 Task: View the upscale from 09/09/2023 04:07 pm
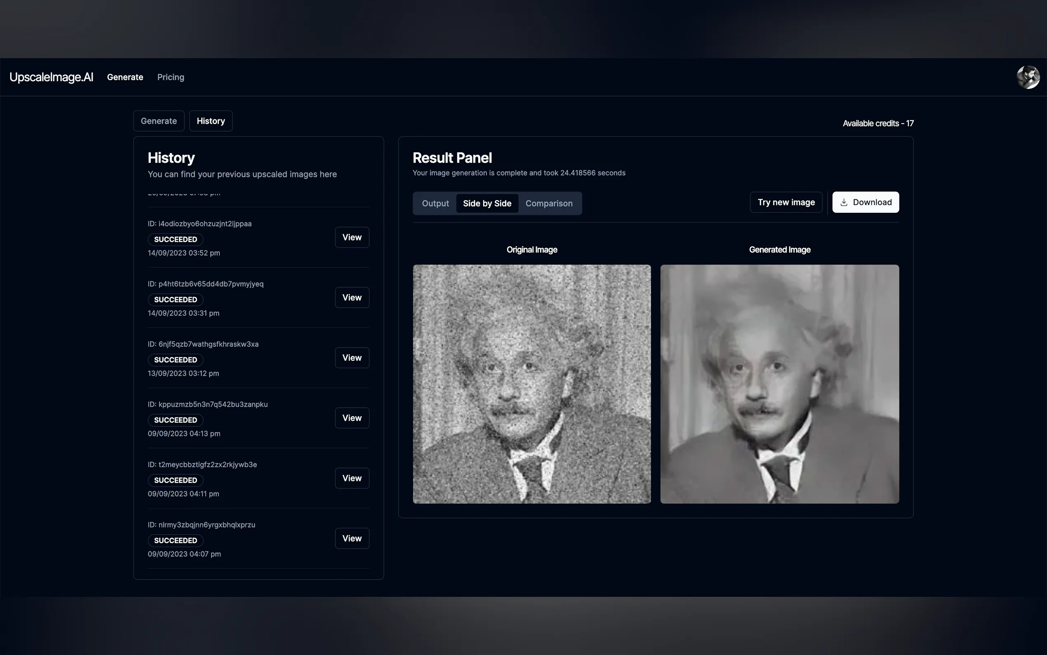352,538
